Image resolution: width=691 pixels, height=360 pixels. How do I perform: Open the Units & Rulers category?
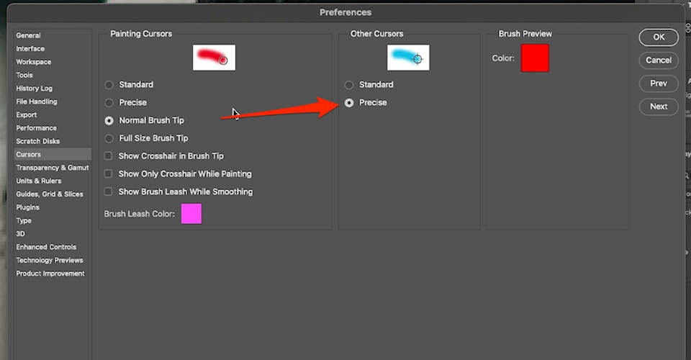tap(39, 181)
